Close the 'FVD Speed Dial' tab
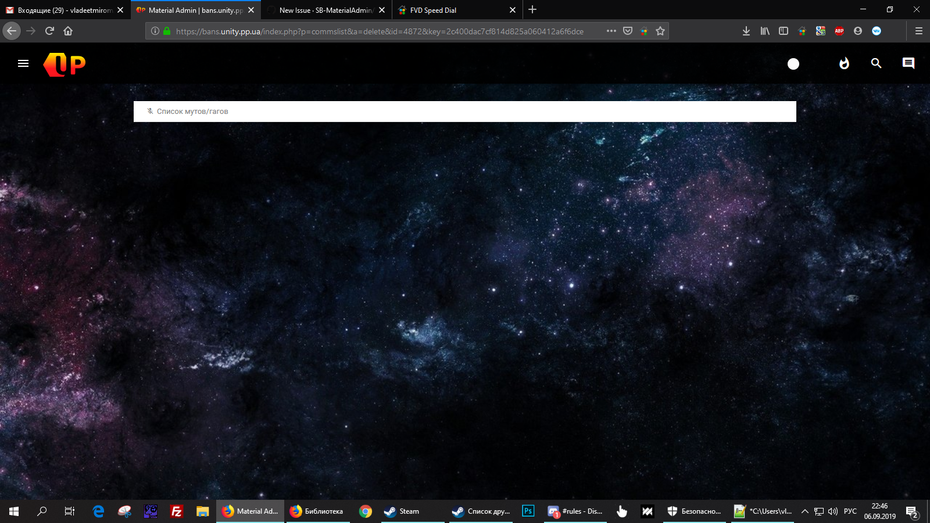The image size is (930, 523). [x=513, y=10]
